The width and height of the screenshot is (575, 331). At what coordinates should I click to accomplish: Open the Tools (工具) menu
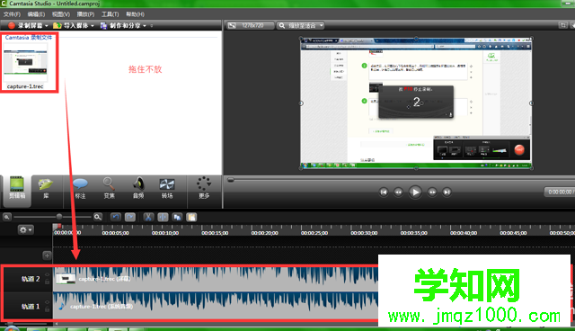(x=110, y=14)
